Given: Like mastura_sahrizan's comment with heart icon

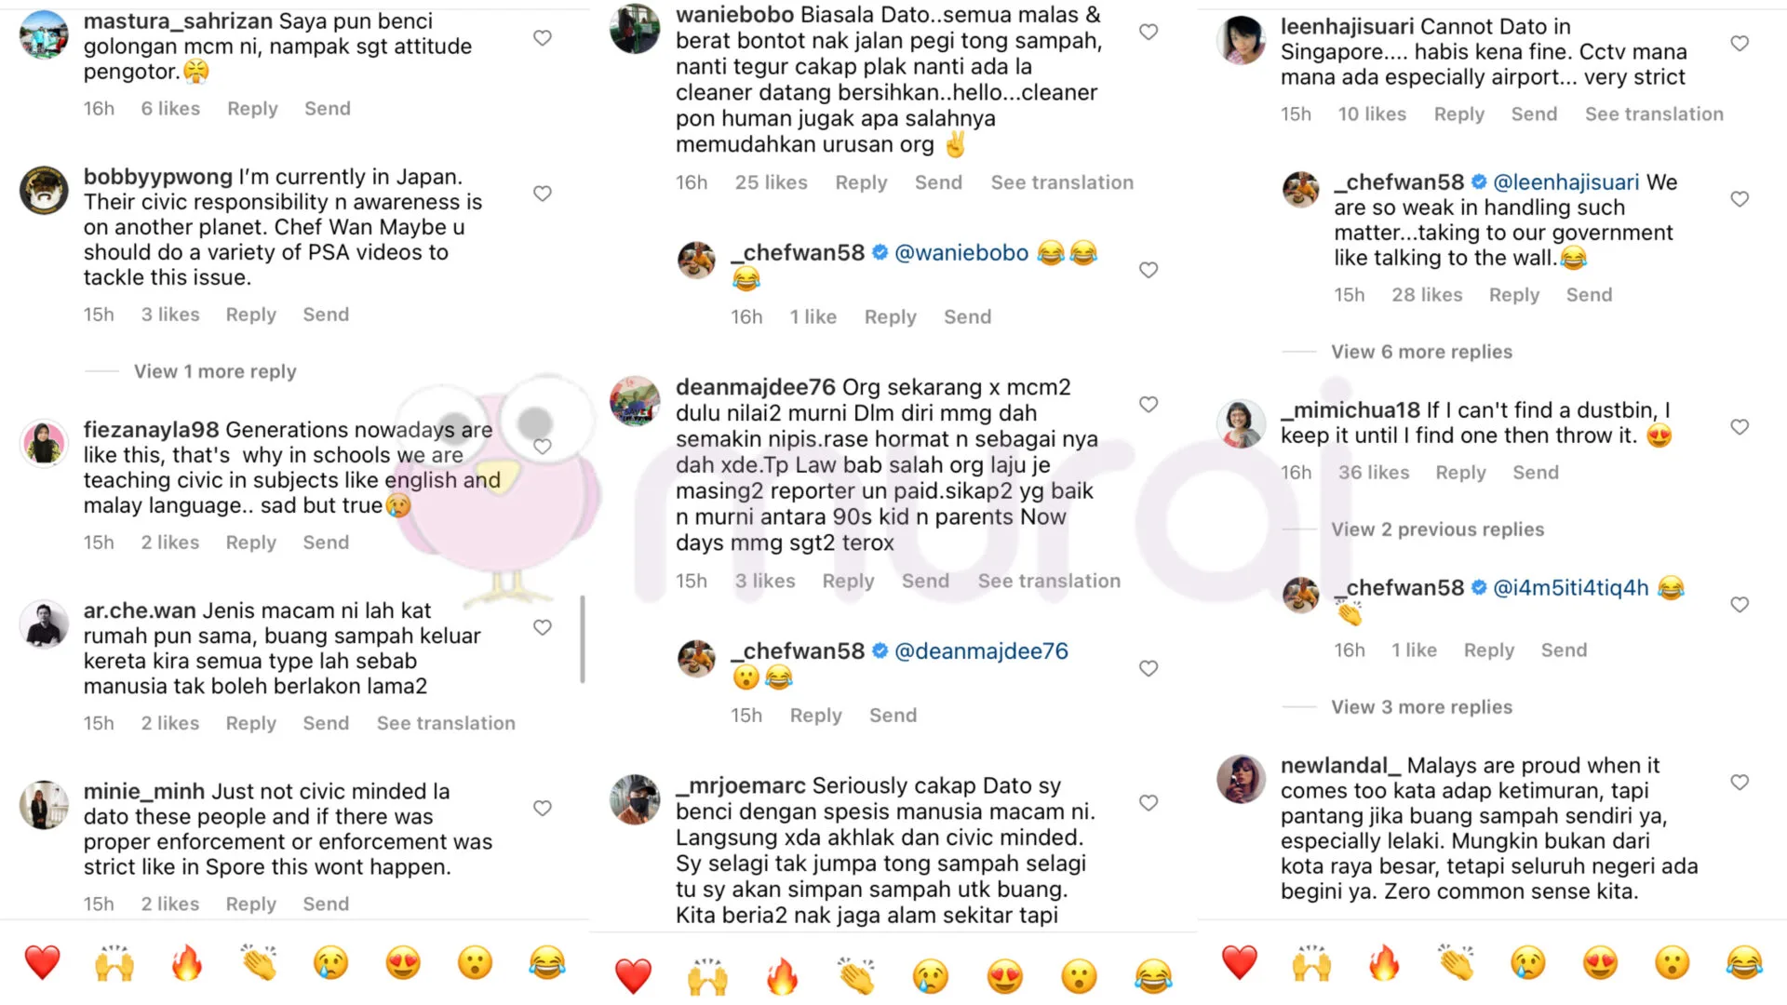Looking at the screenshot, I should (x=543, y=38).
